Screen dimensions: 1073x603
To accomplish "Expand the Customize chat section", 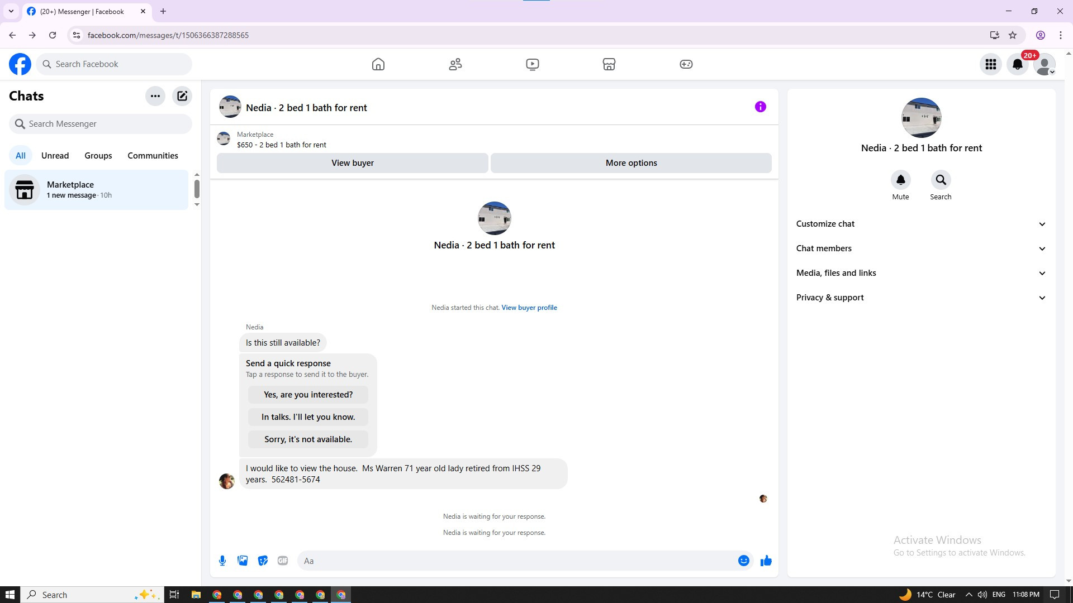I will (921, 224).
